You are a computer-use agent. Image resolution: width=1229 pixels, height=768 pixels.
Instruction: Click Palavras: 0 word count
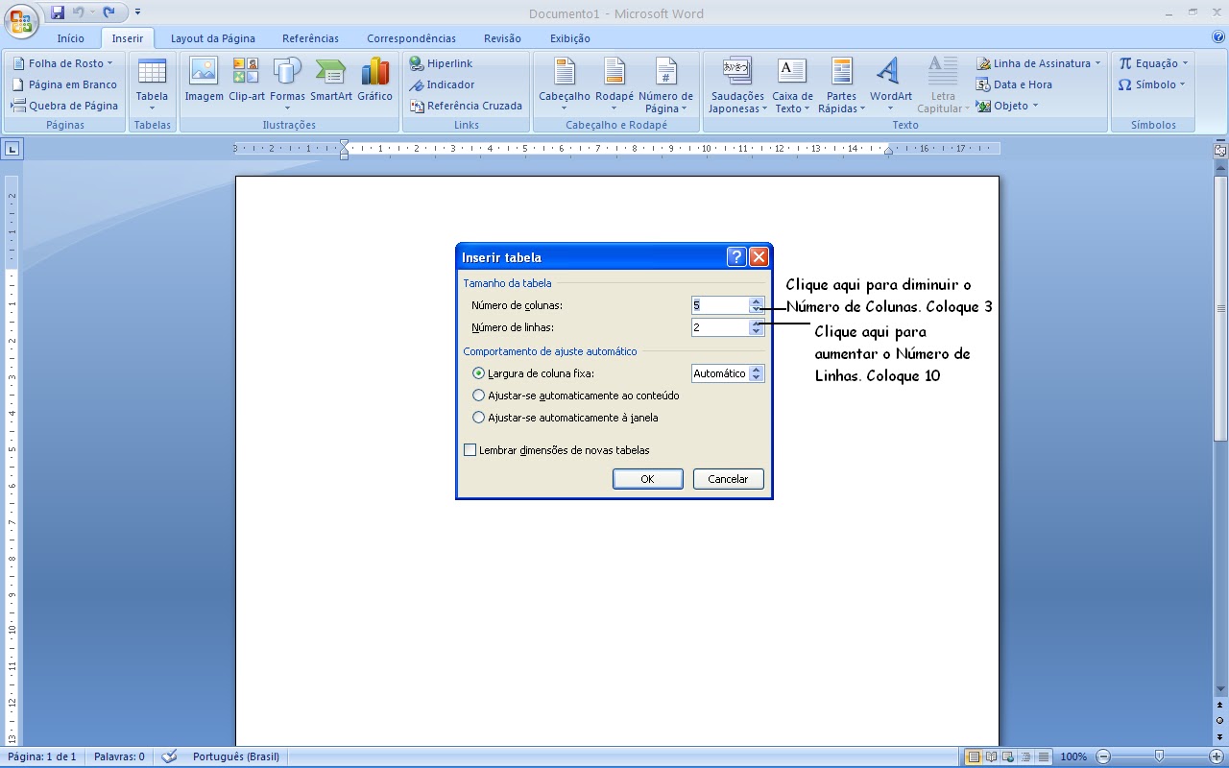pyautogui.click(x=119, y=756)
